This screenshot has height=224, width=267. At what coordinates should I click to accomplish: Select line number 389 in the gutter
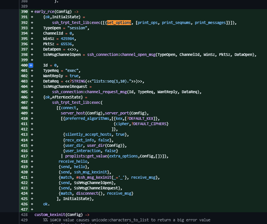click(x=24, y=6)
